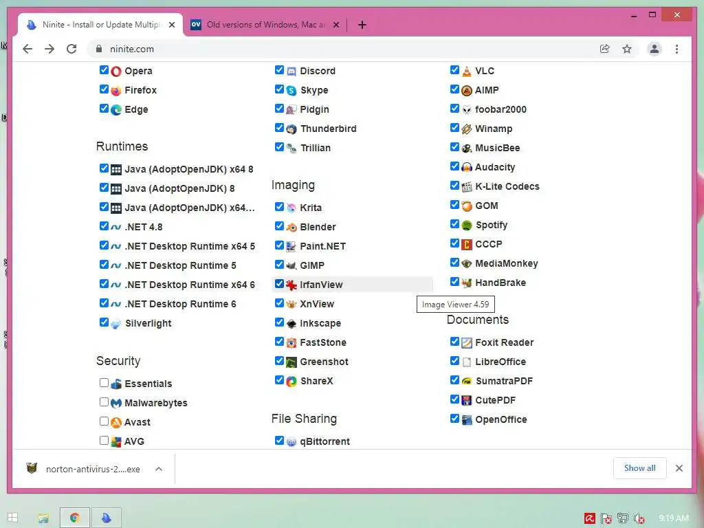
Task: Check the Essentials checkbox
Action: point(104,382)
